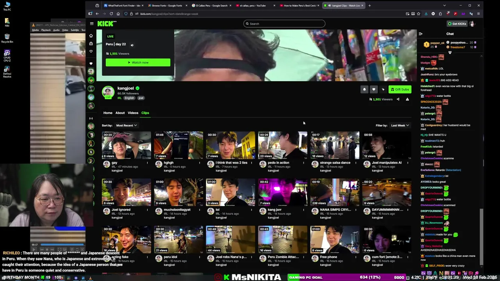Open 'Joel manipulates AI' clip thumbnail

387,145
